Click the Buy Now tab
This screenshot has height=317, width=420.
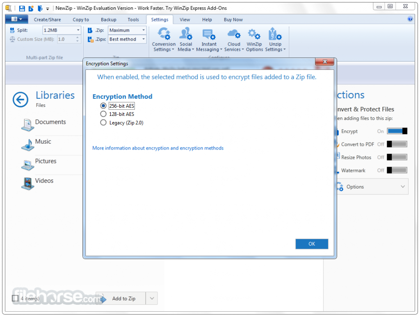click(x=233, y=20)
